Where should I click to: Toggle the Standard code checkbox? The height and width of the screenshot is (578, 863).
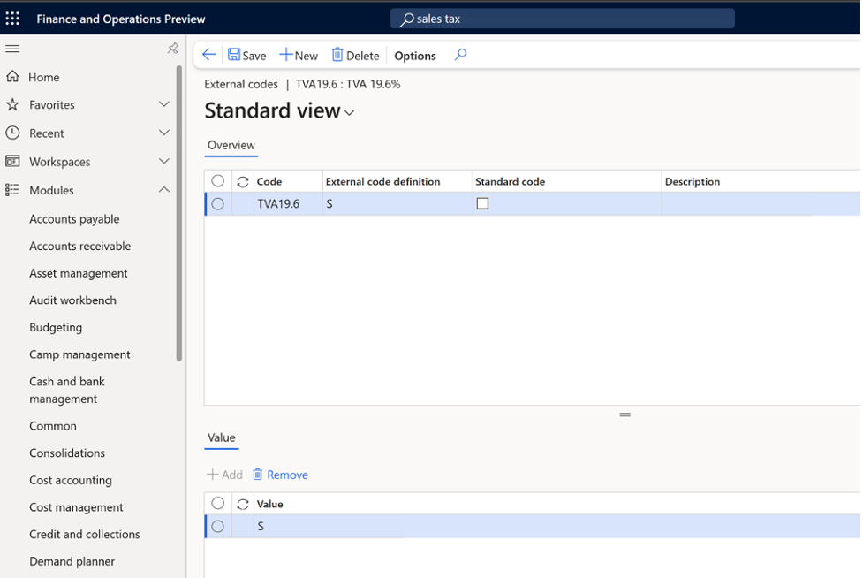click(482, 203)
